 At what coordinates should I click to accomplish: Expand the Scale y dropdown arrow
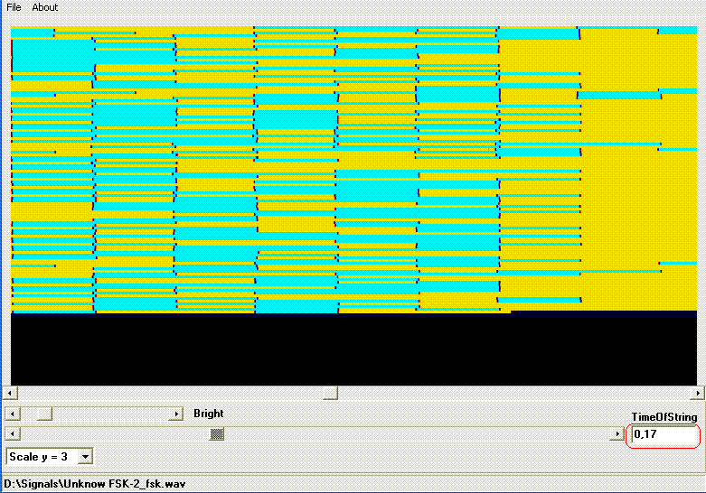point(84,457)
